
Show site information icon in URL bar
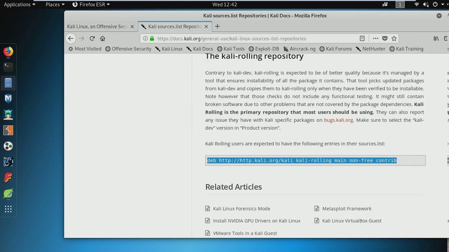pyautogui.click(x=145, y=38)
